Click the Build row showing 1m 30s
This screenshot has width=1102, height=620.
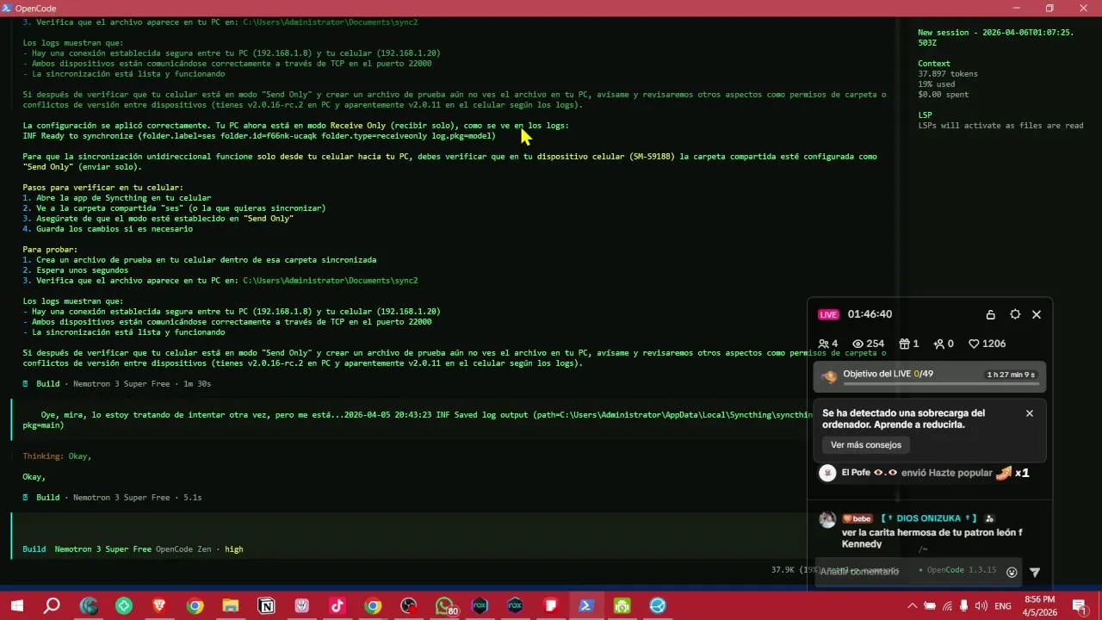coord(117,384)
